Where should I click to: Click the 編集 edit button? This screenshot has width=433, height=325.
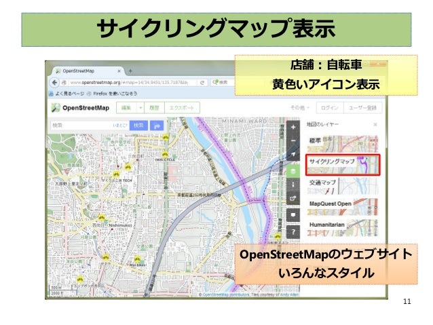[126, 108]
